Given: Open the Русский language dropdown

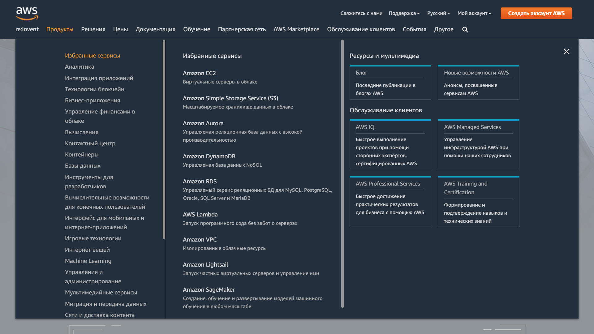Looking at the screenshot, I should (x=439, y=13).
